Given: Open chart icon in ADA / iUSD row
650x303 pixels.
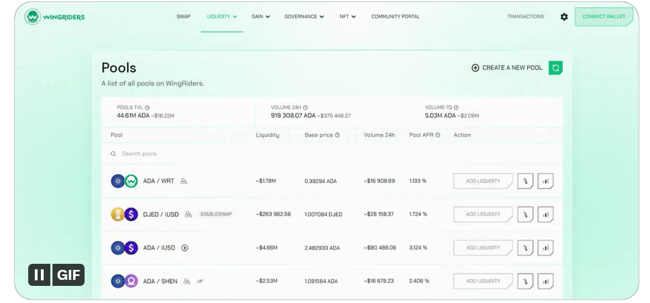Looking at the screenshot, I should click(x=546, y=248).
